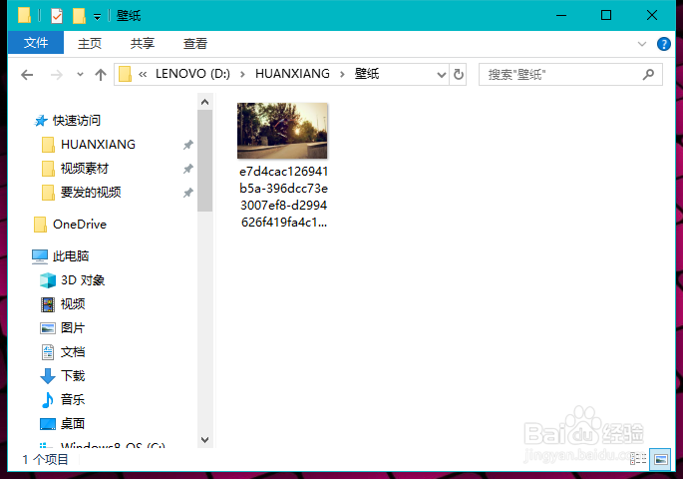683x479 pixels.
Task: Click the Back navigation arrow
Action: click(27, 75)
